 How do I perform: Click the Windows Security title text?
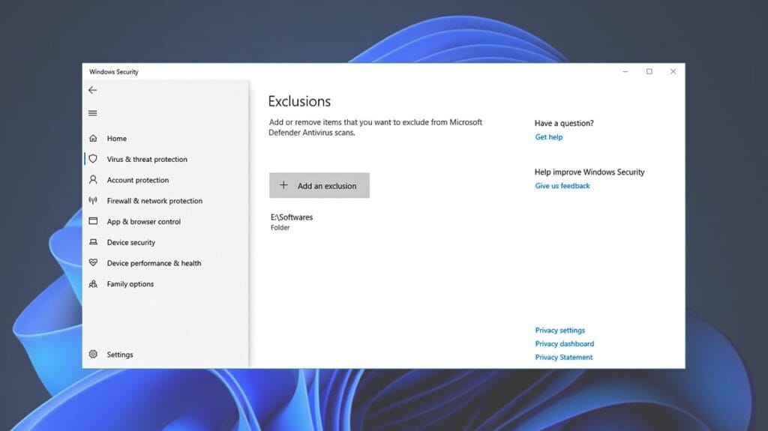[114, 71]
